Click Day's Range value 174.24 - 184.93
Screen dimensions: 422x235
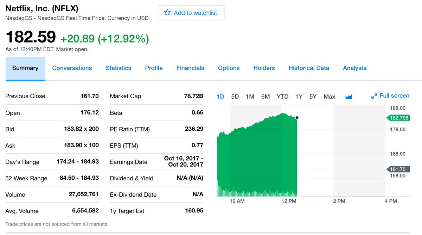(x=78, y=162)
